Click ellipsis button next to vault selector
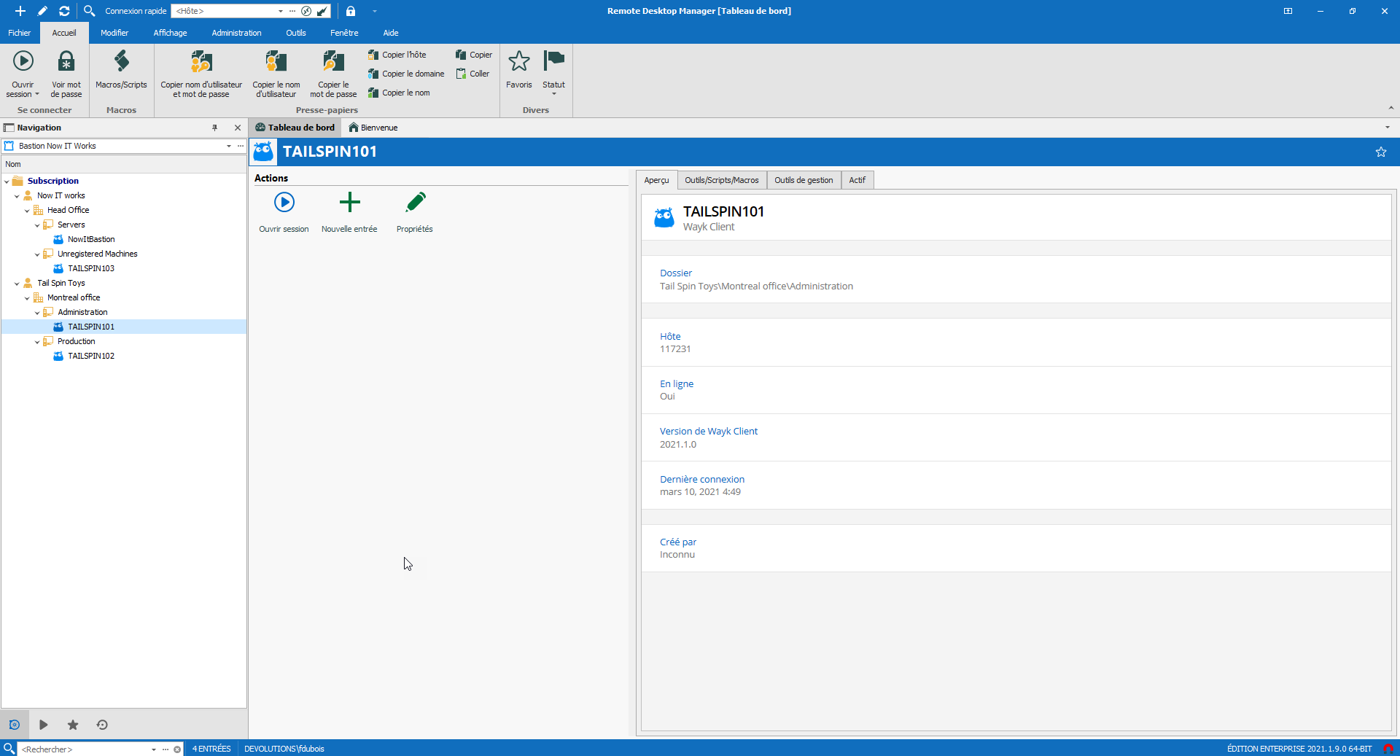Image resolution: width=1400 pixels, height=756 pixels. (241, 146)
